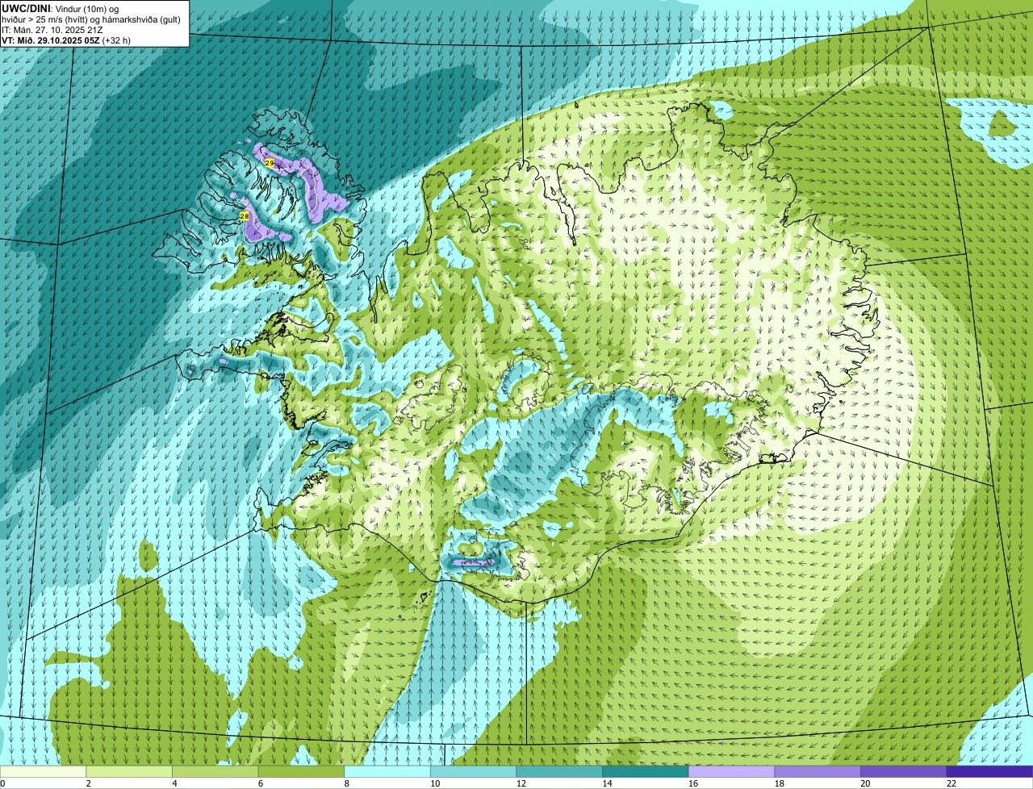
Task: Click the scale label "14"
Action: pyautogui.click(x=607, y=783)
